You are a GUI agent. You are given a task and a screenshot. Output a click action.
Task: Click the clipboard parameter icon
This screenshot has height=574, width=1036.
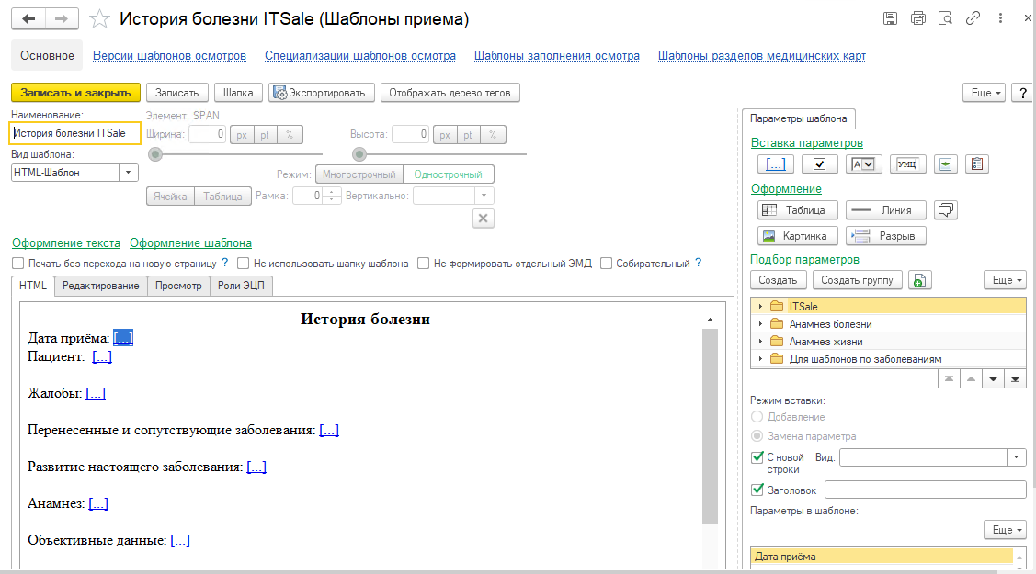[976, 164]
